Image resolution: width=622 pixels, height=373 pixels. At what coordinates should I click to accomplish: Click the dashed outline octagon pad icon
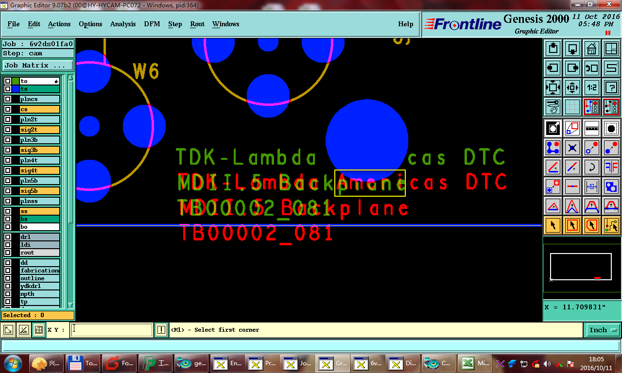(611, 129)
